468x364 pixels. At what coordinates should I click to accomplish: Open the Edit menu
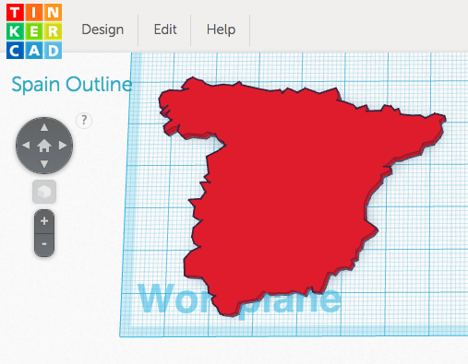click(x=165, y=29)
